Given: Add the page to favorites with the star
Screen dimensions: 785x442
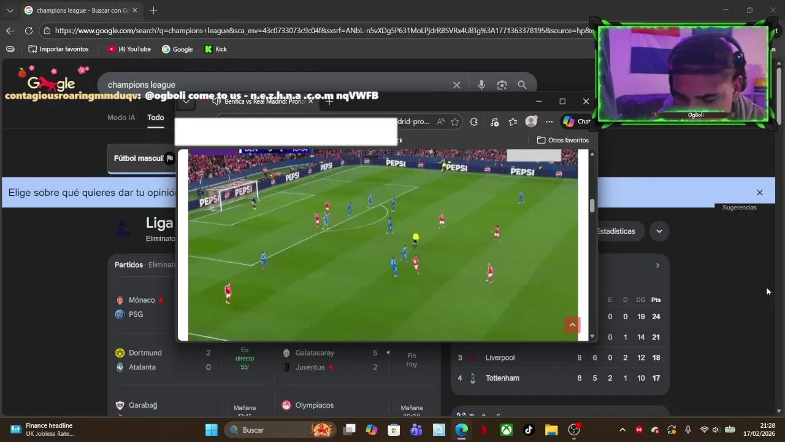Looking at the screenshot, I should (x=454, y=122).
